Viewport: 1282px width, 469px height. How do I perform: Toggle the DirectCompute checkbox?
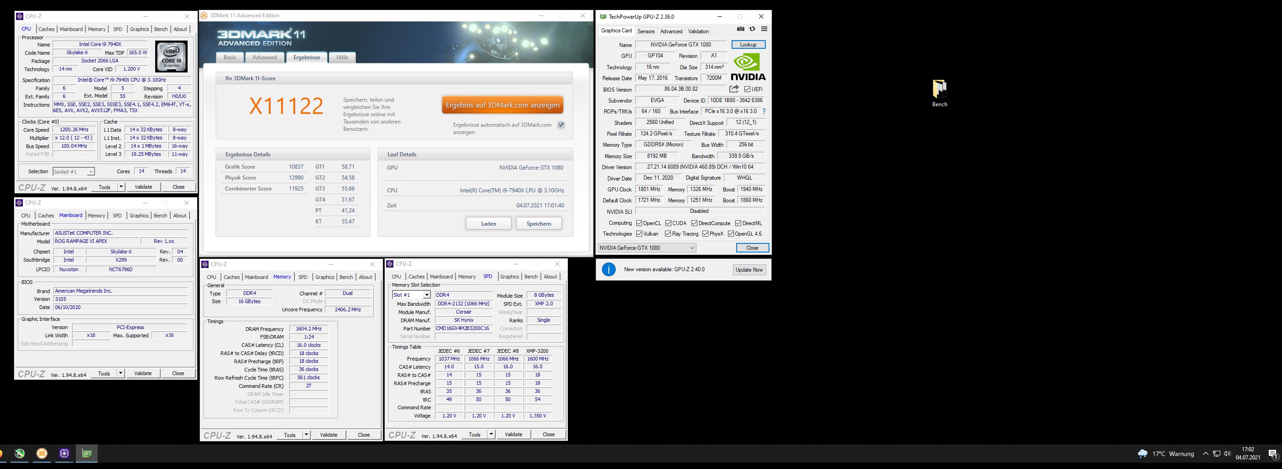coord(694,223)
